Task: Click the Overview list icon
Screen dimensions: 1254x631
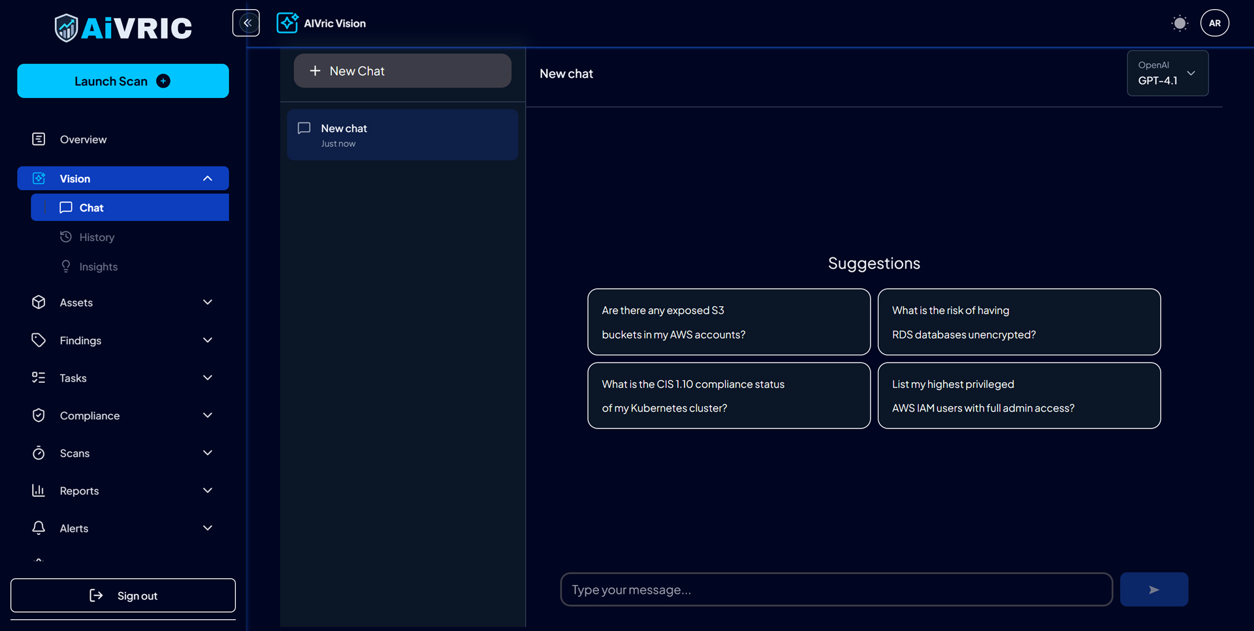Action: (39, 139)
